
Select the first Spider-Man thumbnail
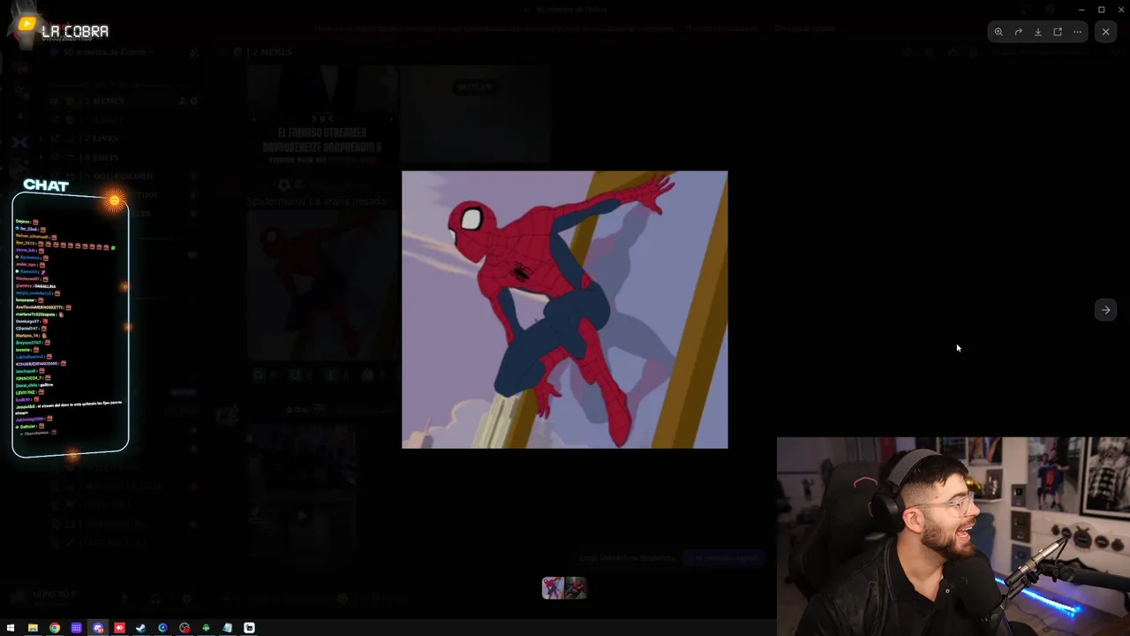(x=553, y=588)
